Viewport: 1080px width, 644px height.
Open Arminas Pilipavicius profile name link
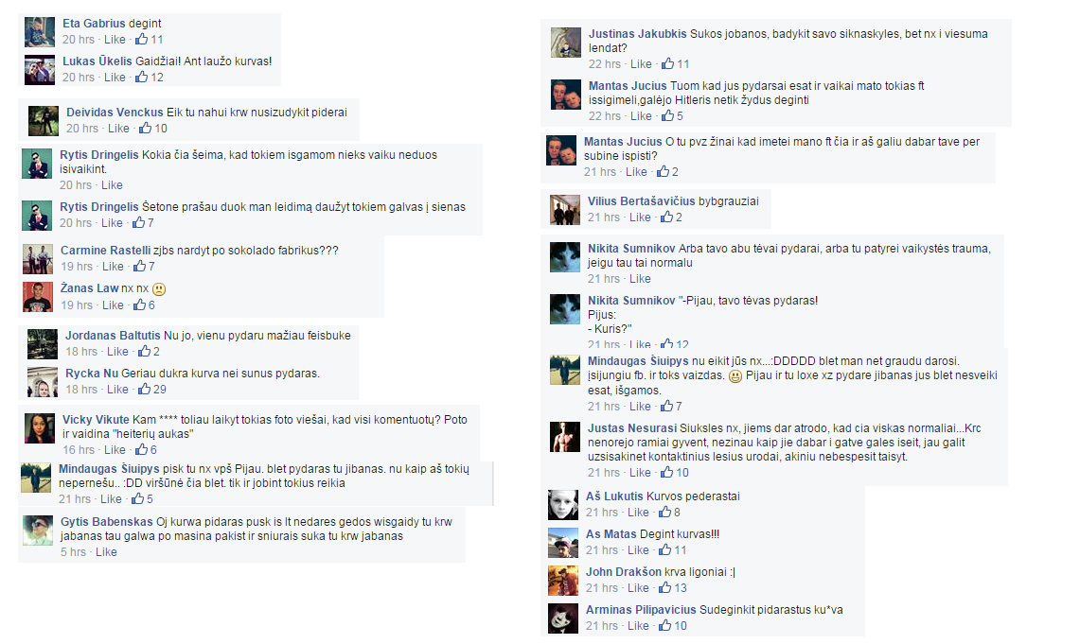(641, 610)
